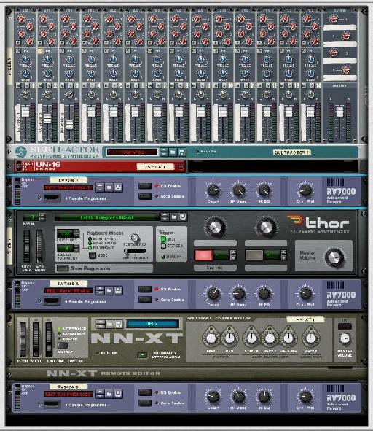The height and width of the screenshot is (431, 373).
Task: Step through Subtractor patches with arrow buttons
Action: coord(164,152)
